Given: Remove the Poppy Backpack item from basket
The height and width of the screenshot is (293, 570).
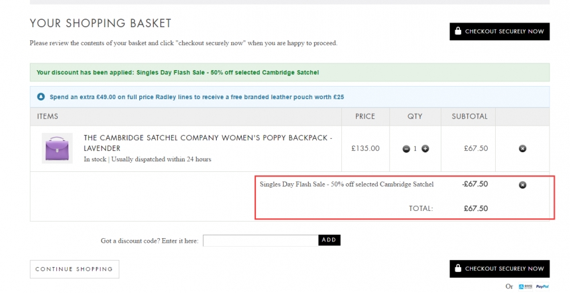Looking at the screenshot, I should 522,149.
